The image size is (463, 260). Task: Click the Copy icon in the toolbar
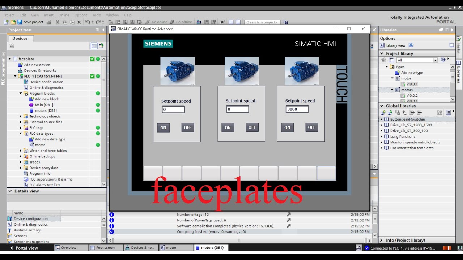tap(65, 22)
